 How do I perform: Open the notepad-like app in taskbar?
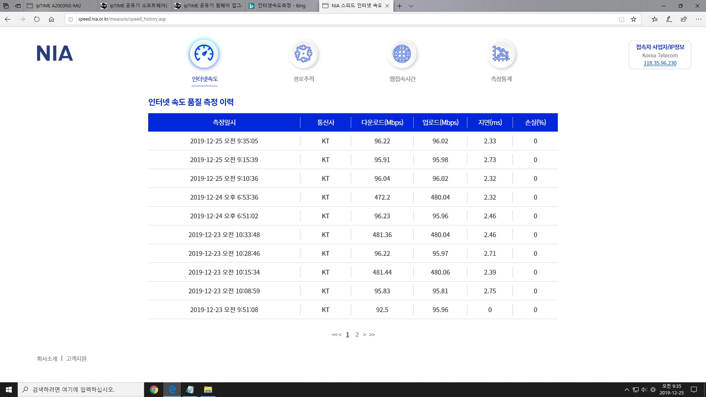190,390
